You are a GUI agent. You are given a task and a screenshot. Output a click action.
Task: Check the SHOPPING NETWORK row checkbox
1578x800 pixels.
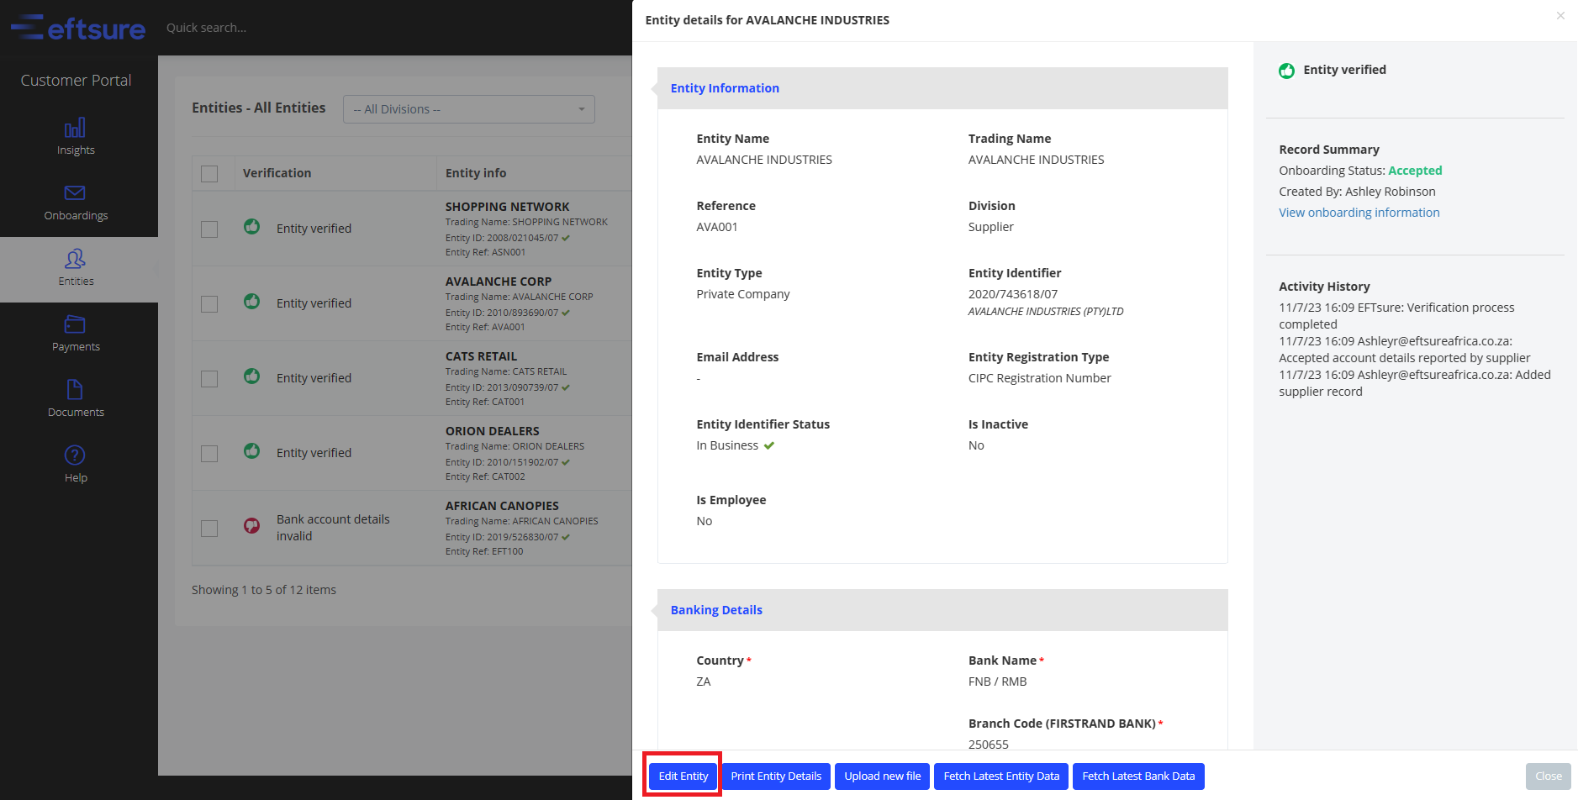pyautogui.click(x=209, y=229)
